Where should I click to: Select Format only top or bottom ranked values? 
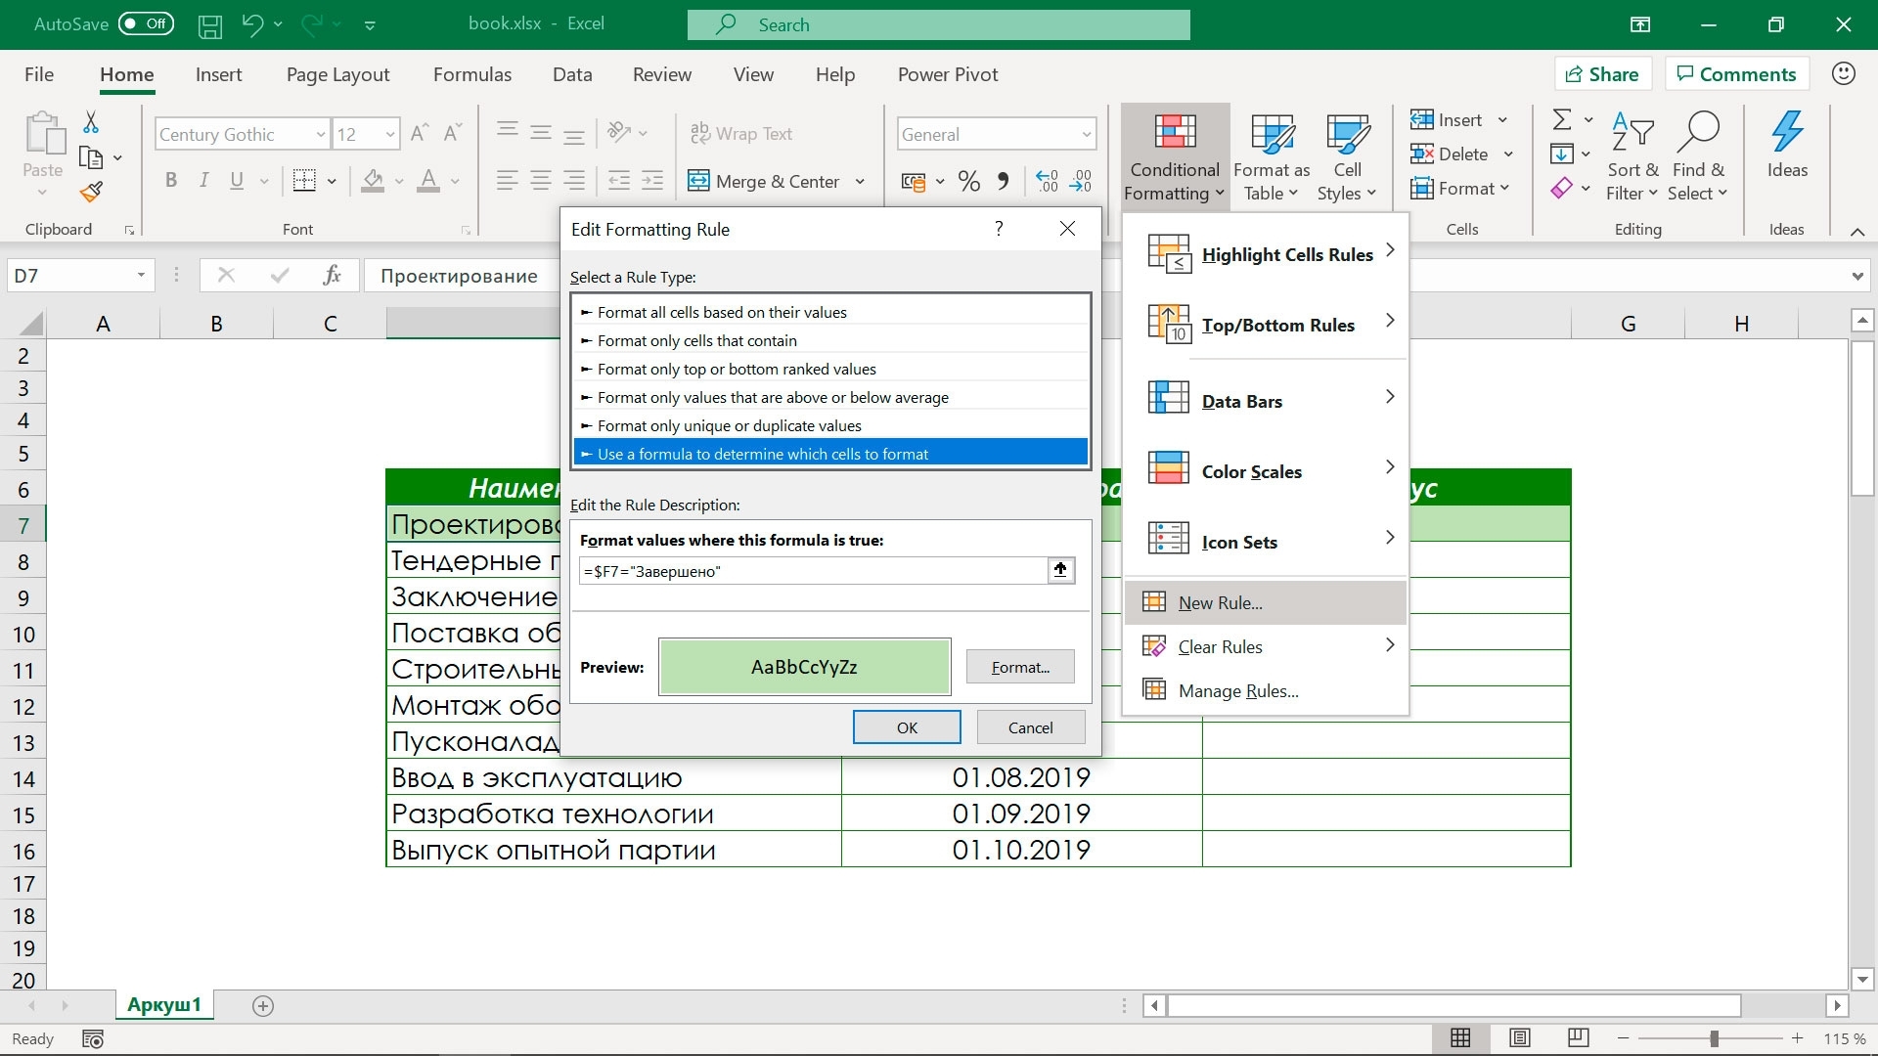point(830,368)
